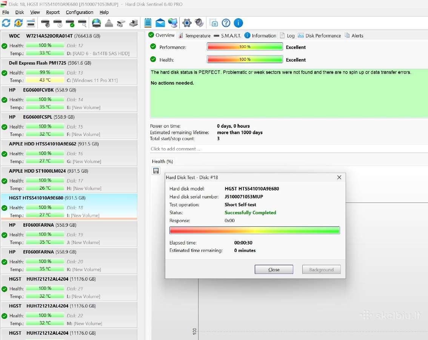
Task: Click the blue envelope e-mail icon
Action: [x=160, y=23]
